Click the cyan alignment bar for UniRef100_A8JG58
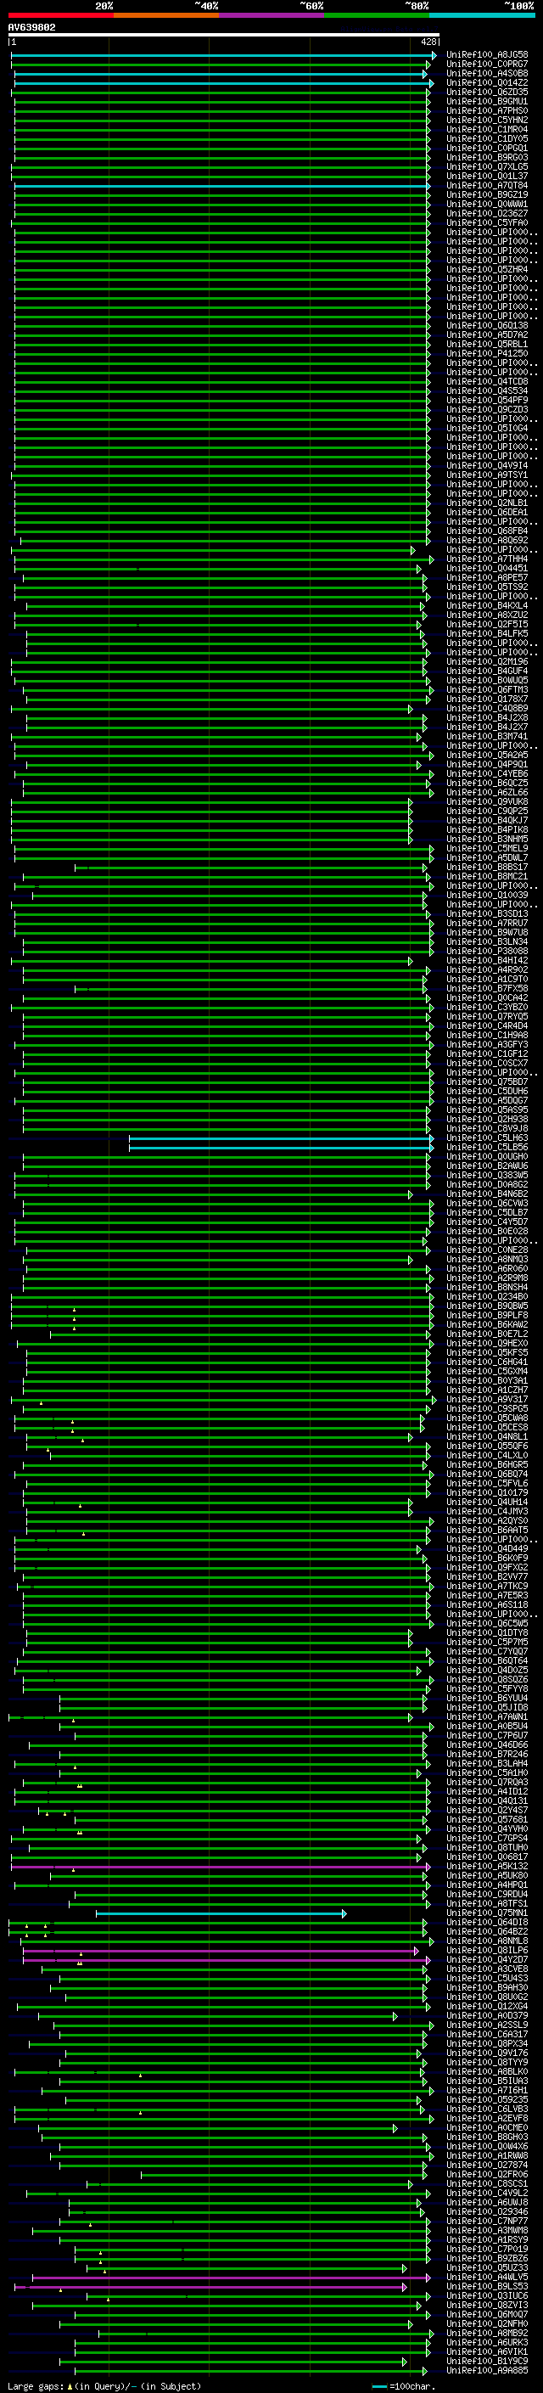The height and width of the screenshot is (2393, 543). pyautogui.click(x=223, y=55)
